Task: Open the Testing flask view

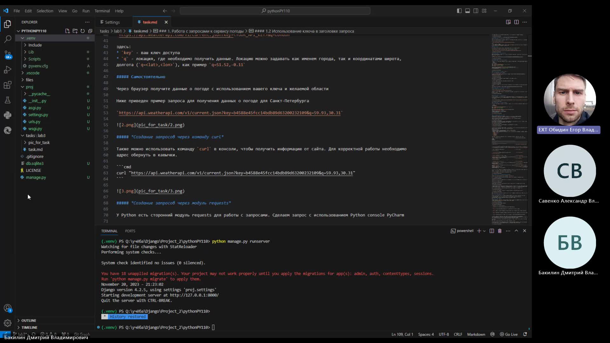Action: click(8, 100)
